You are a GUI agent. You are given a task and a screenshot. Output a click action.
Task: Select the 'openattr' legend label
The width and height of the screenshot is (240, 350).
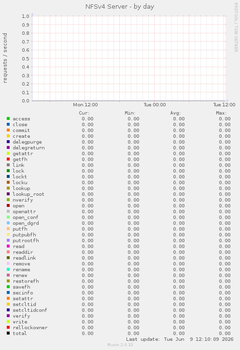(24, 212)
